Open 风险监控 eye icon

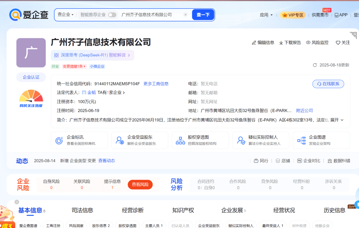308,43
